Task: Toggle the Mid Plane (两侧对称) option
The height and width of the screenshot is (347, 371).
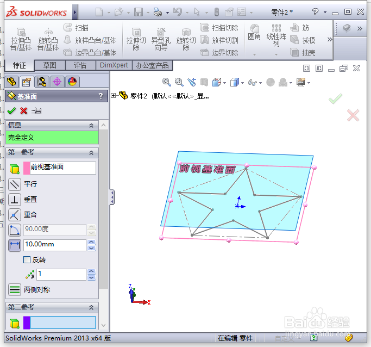Action: point(15,289)
